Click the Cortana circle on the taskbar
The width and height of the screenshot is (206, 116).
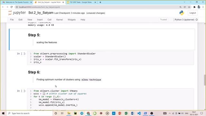(56, 113)
